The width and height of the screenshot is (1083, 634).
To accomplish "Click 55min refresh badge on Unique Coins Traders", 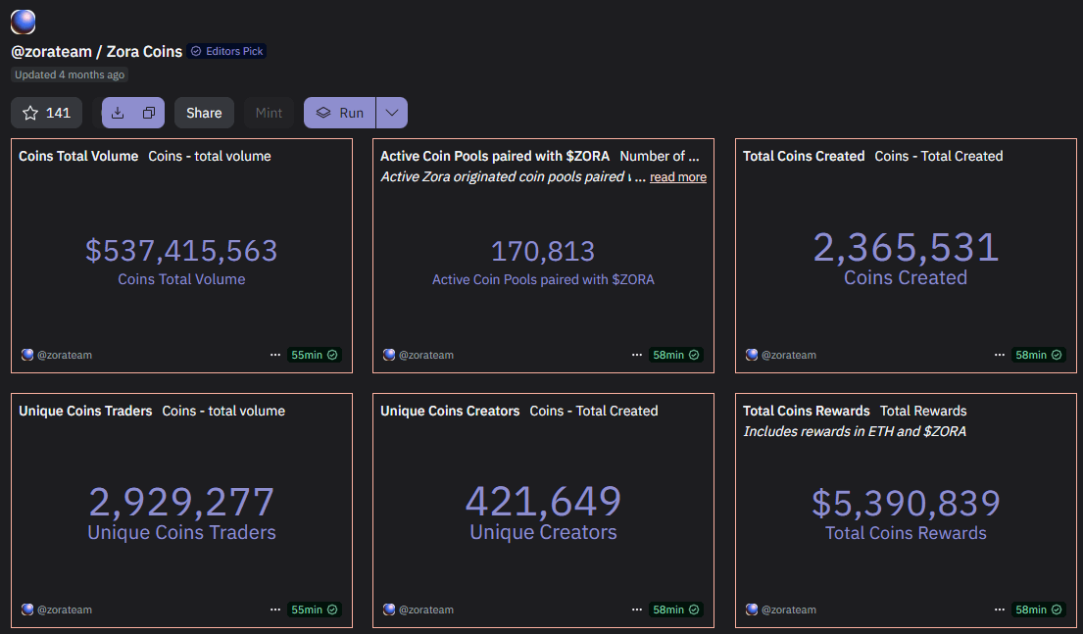I will (315, 610).
